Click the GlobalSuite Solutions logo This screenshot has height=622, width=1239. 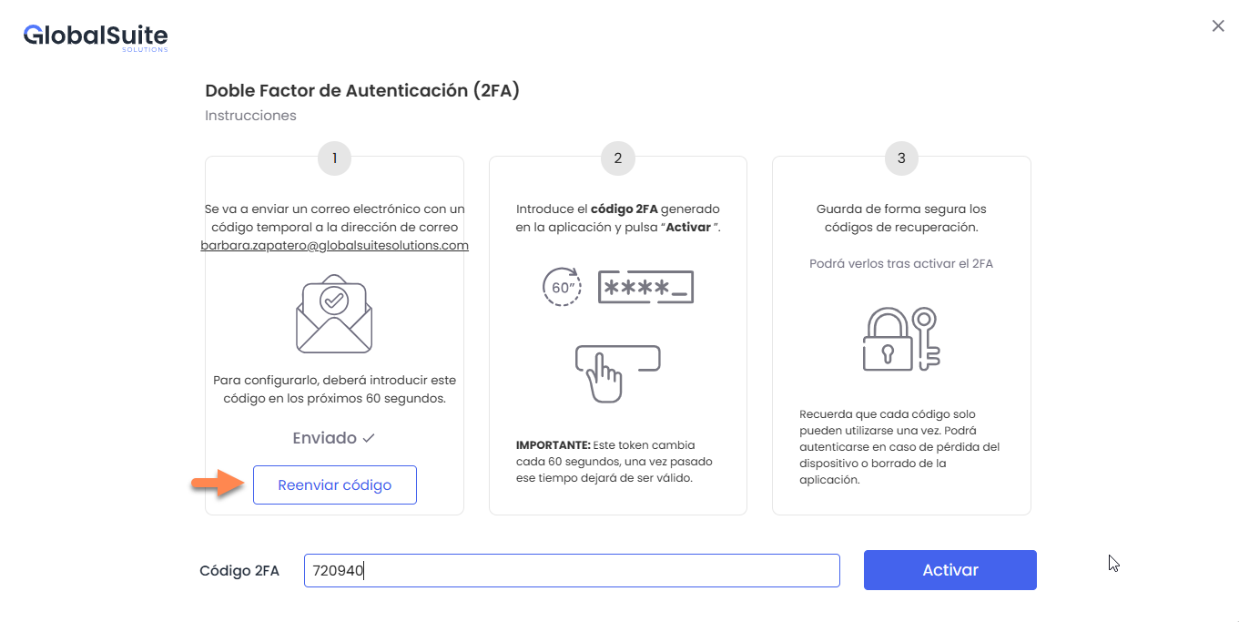(x=96, y=36)
